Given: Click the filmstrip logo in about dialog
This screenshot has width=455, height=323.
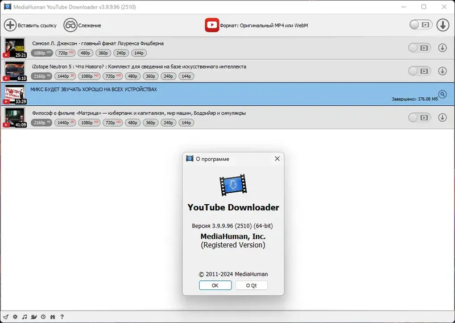Looking at the screenshot, I should tap(233, 185).
